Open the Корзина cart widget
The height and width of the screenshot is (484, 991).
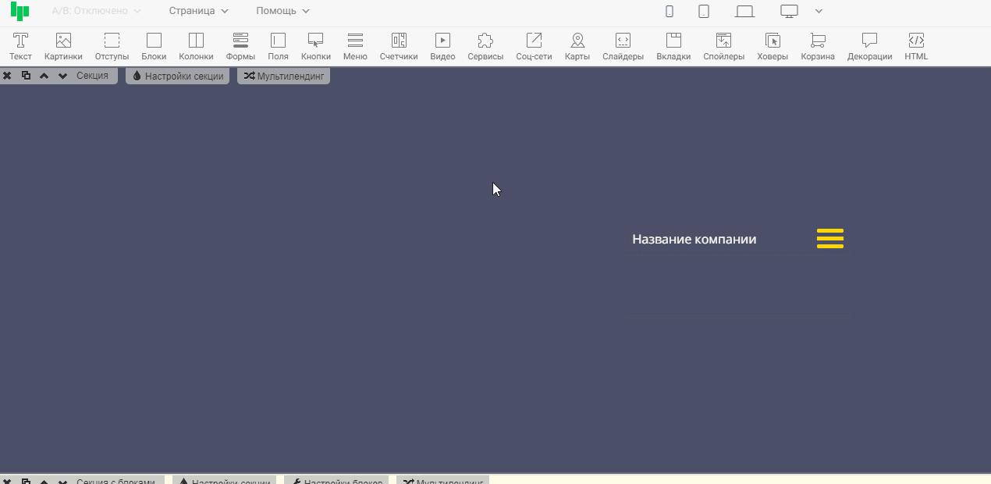(817, 47)
